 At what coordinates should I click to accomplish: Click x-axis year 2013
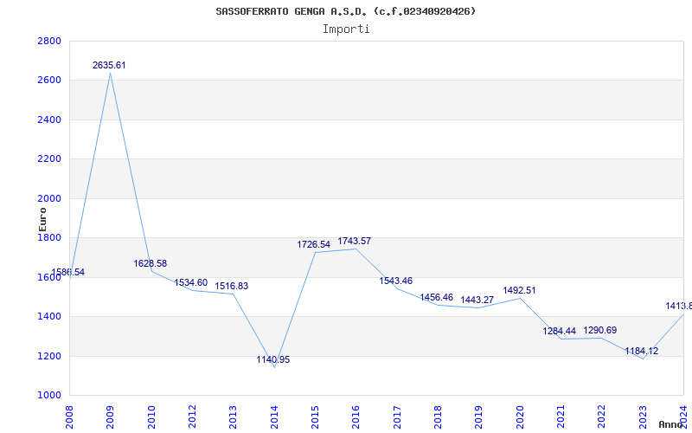click(x=234, y=417)
